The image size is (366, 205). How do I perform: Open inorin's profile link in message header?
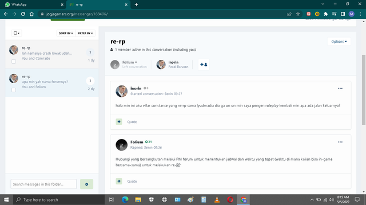[x=136, y=88]
